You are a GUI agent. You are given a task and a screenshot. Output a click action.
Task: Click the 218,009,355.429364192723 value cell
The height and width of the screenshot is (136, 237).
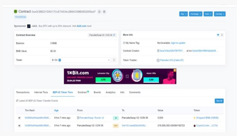tap(171, 126)
